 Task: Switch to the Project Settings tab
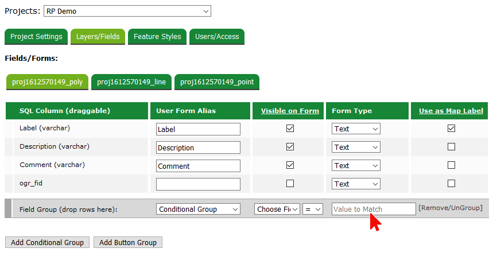click(36, 37)
